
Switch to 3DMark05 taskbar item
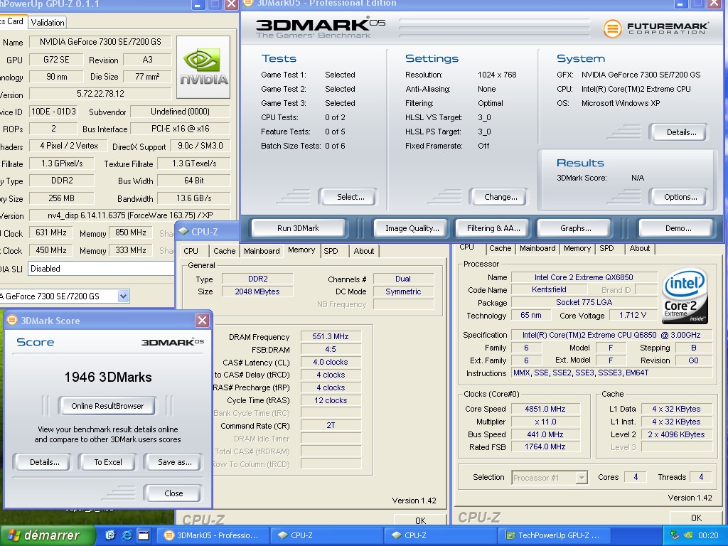213,535
